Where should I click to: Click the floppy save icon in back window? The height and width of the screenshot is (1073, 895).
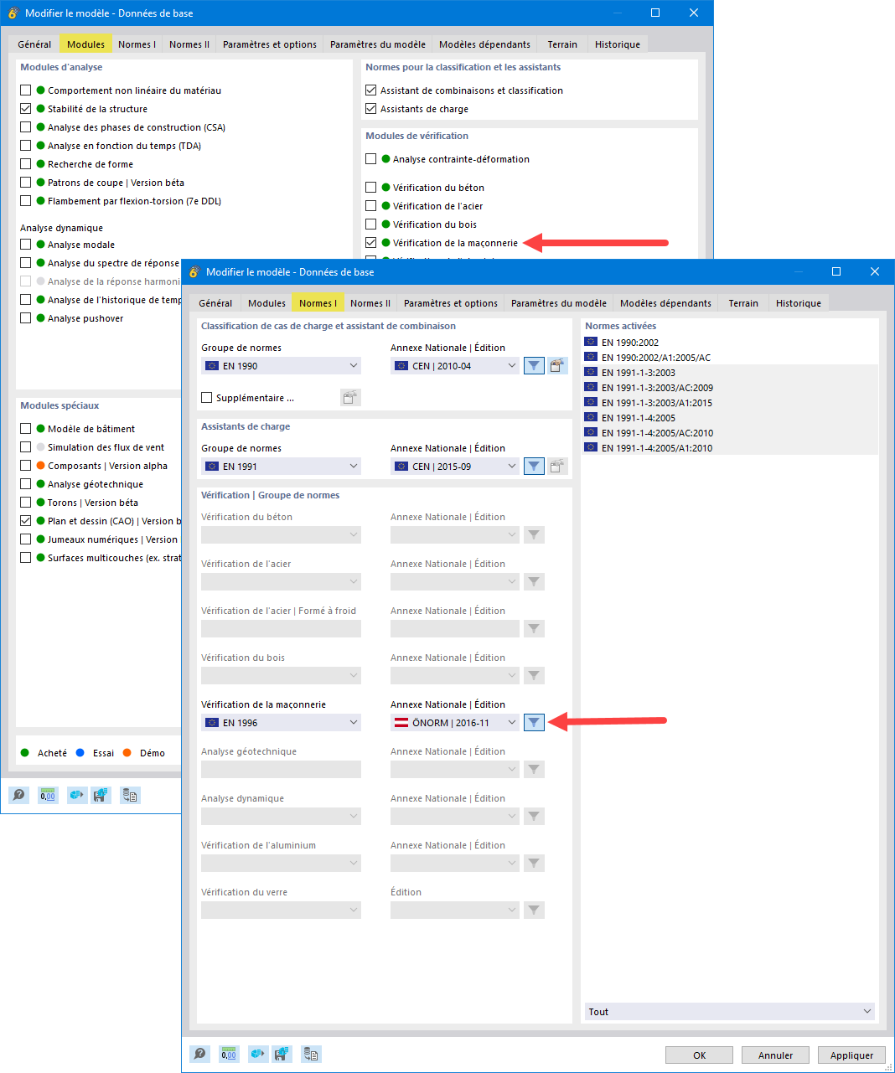click(x=101, y=795)
